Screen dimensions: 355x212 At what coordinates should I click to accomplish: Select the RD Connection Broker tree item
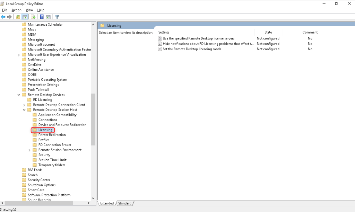(55, 145)
